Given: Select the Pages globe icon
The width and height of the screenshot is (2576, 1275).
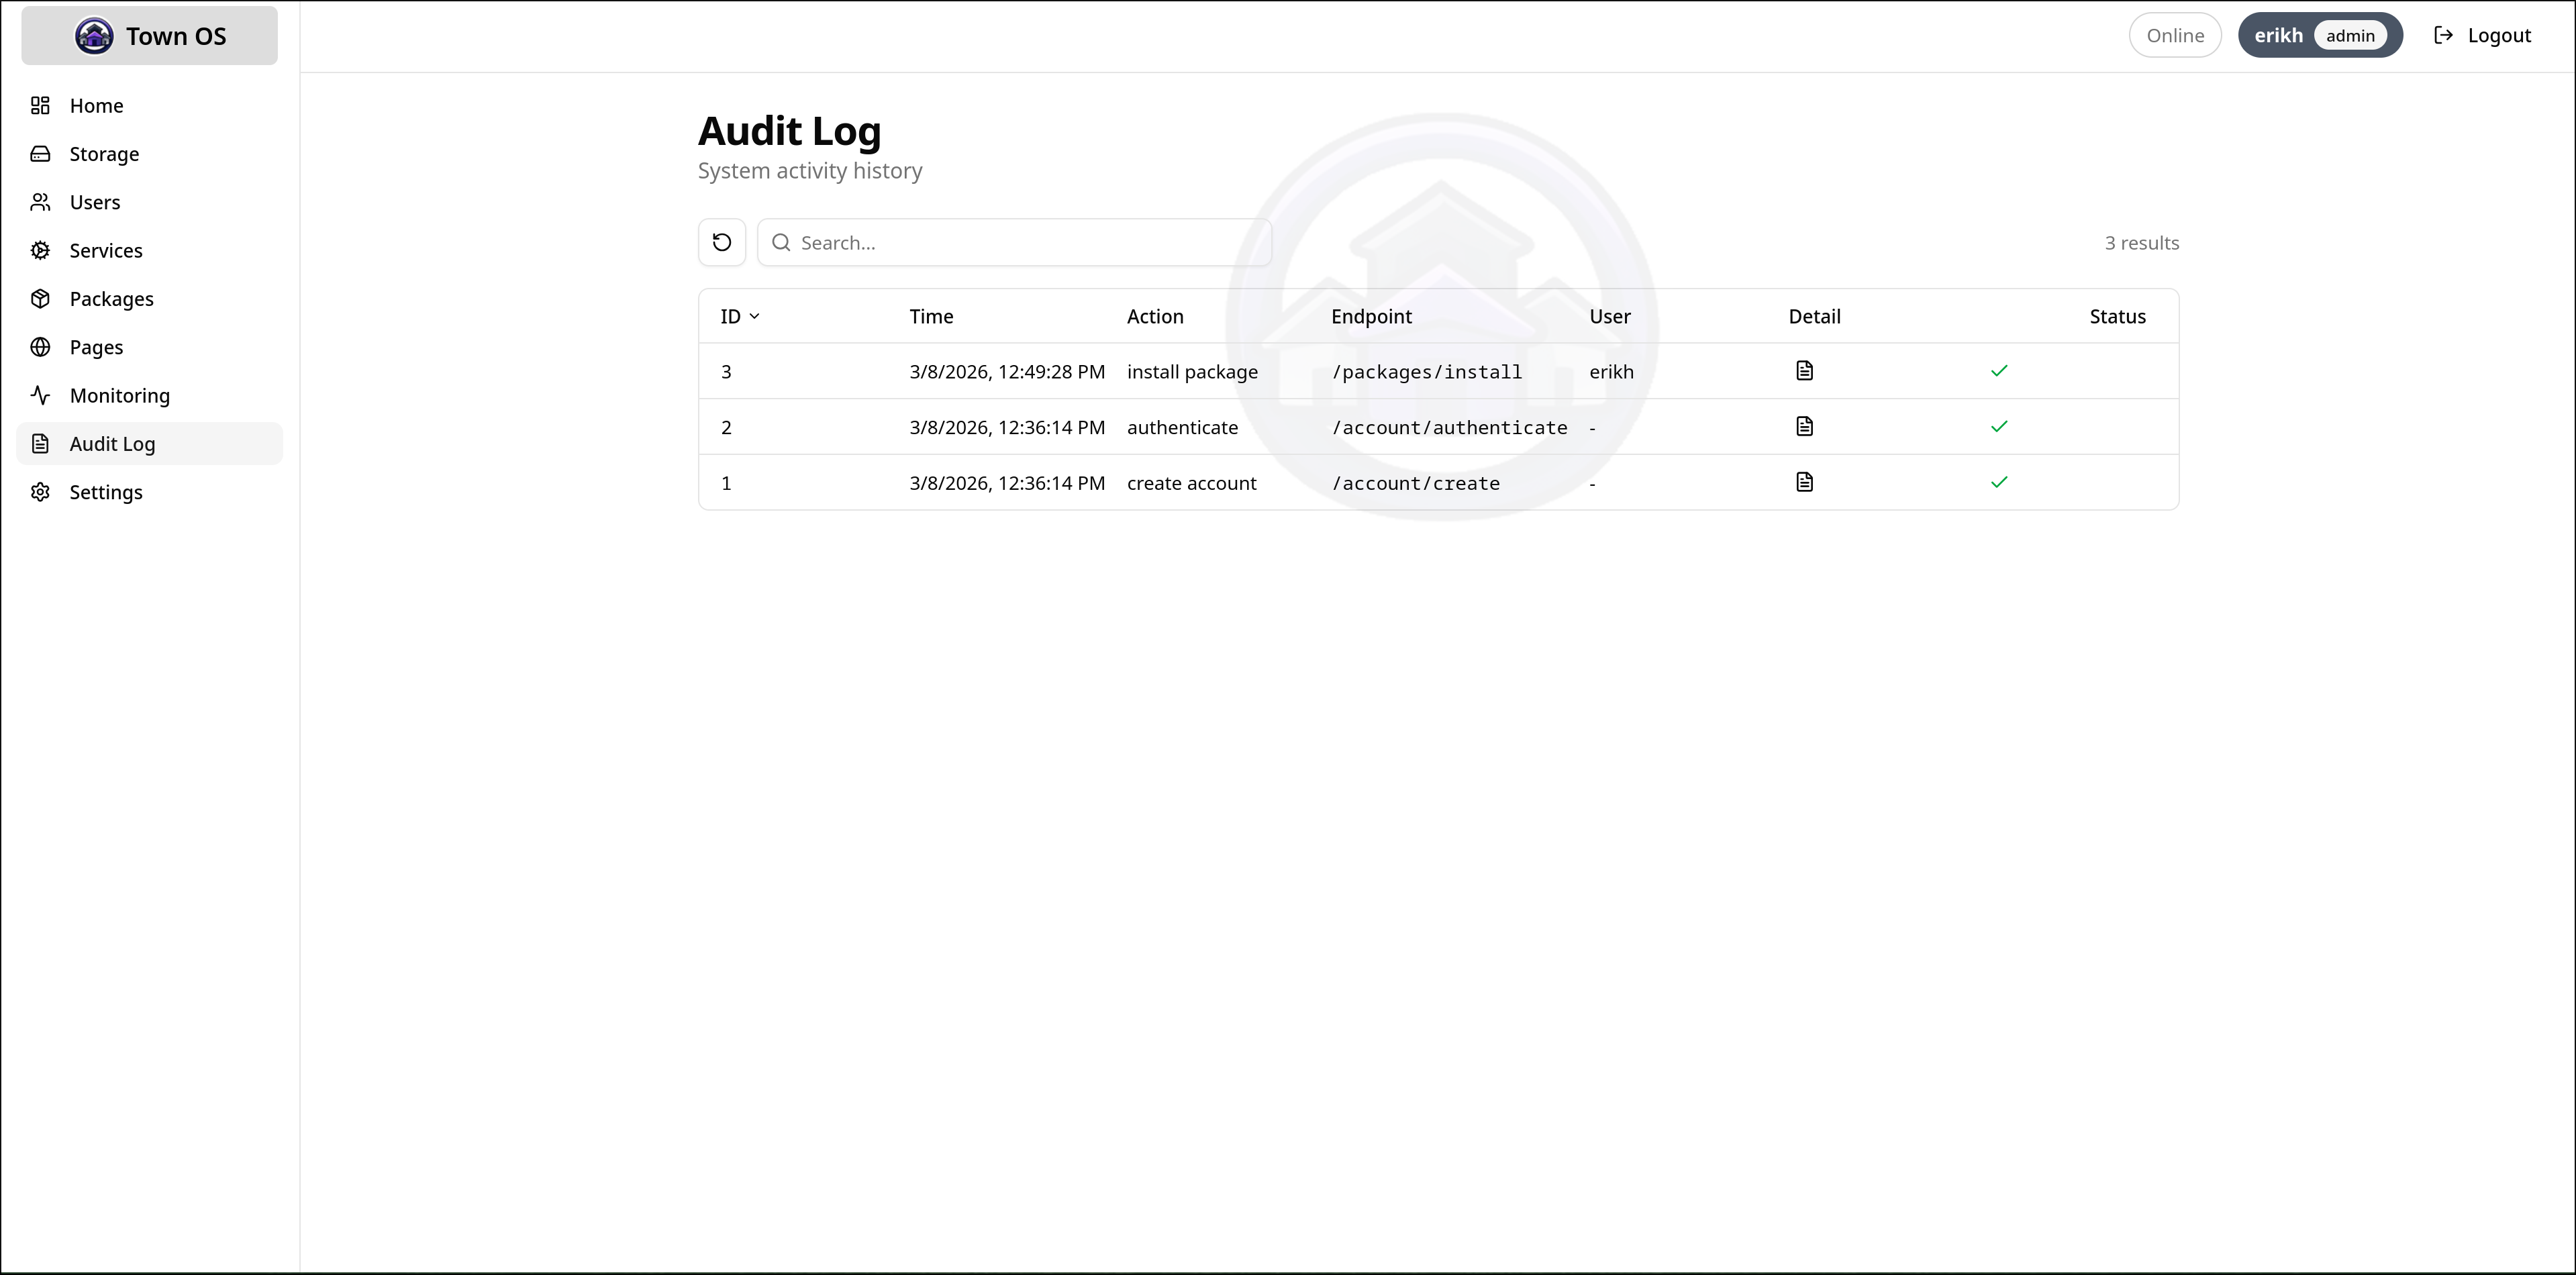Looking at the screenshot, I should point(41,347).
